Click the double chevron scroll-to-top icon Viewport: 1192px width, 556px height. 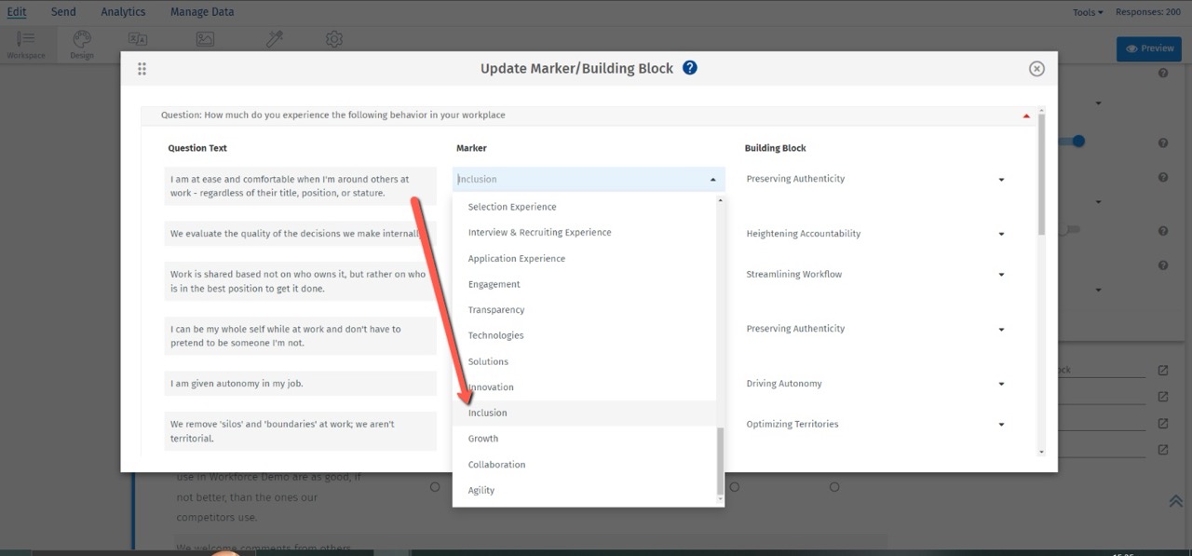pyautogui.click(x=1175, y=501)
